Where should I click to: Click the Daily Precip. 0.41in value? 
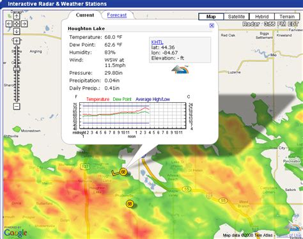tap(112, 88)
